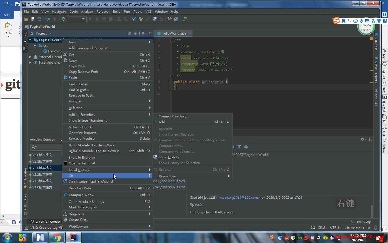The image size is (388, 243).
Task: Click Expand All icon in commit details
Action: tap(239, 147)
